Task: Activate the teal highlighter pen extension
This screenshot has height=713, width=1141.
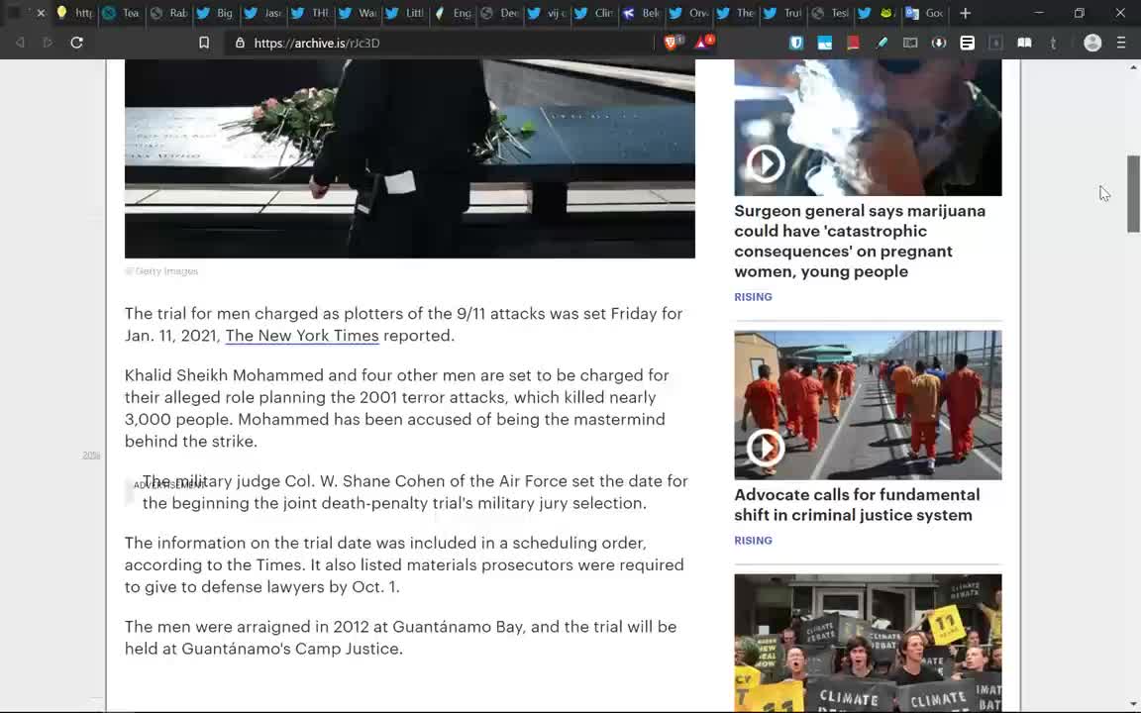Action: click(x=882, y=43)
